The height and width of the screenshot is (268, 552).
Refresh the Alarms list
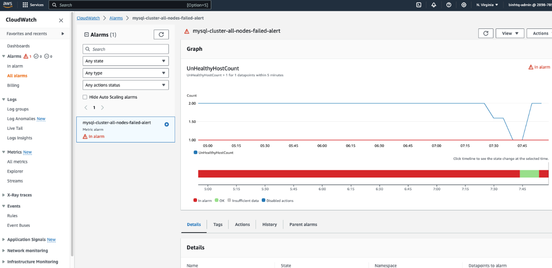[161, 34]
